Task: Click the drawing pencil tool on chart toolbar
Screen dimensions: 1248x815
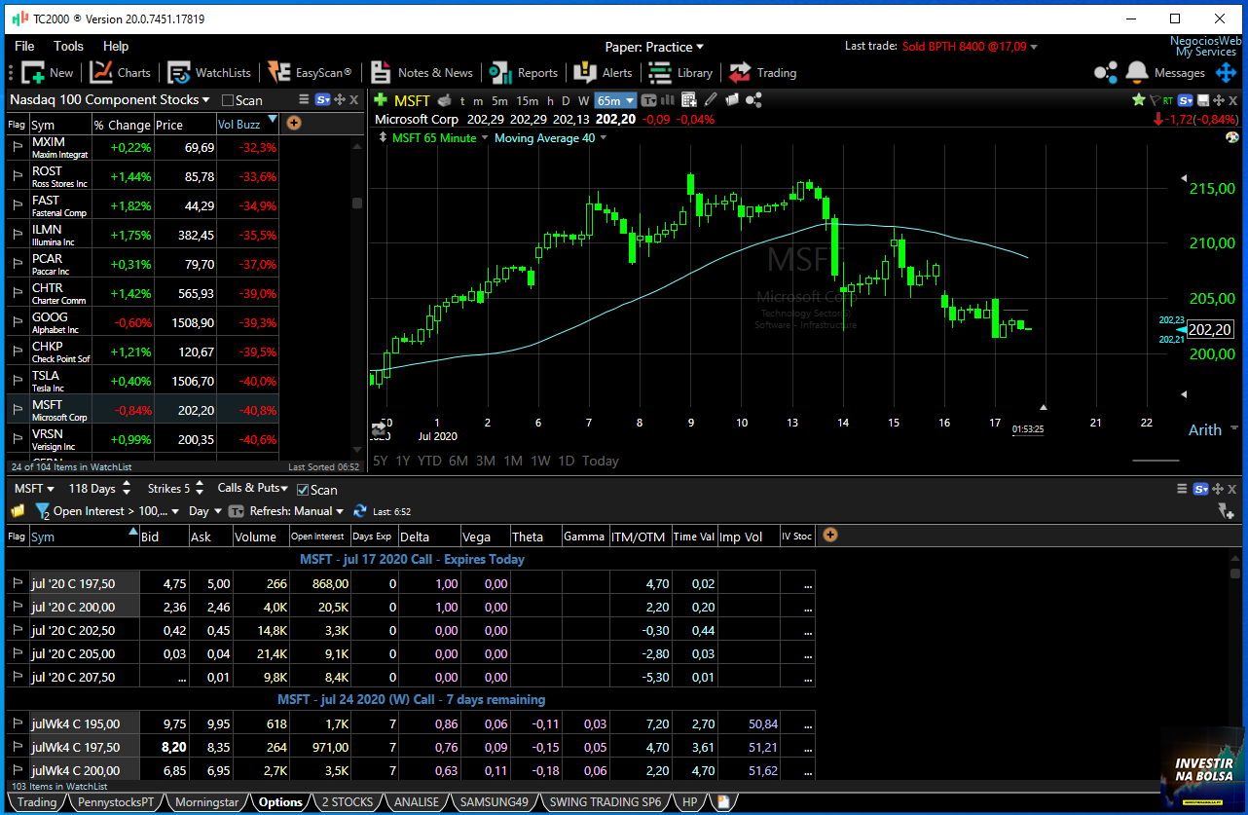Action: click(711, 100)
